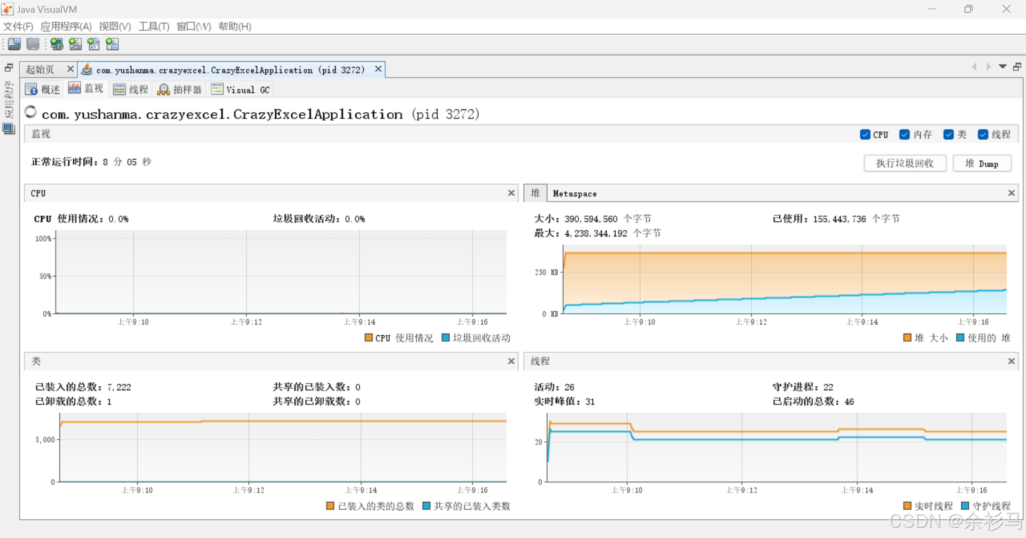Screen dimensions: 1026x538
Task: Maximize the editor area via the top-right restore icon
Action: point(1017,67)
